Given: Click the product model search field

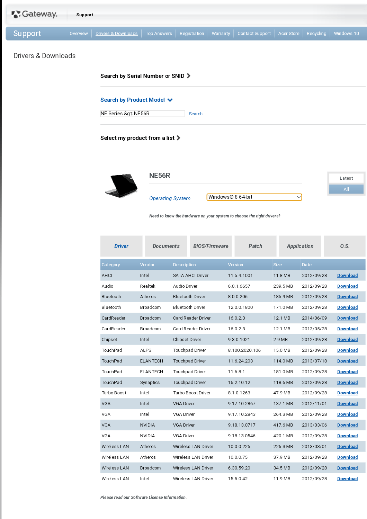Looking at the screenshot, I should (142, 114).
